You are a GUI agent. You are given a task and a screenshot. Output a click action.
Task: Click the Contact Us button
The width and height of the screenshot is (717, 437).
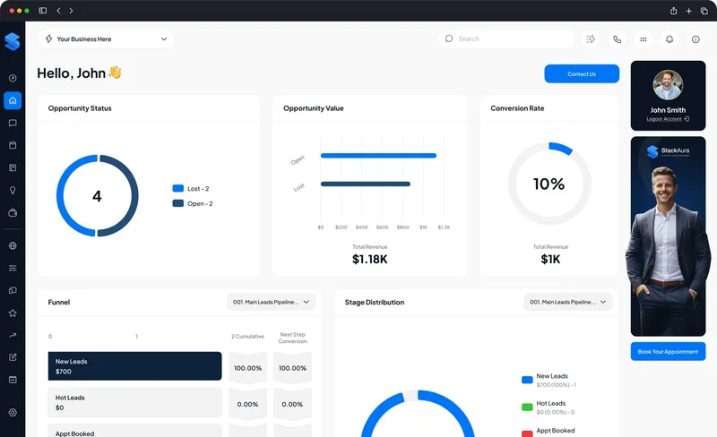(x=582, y=74)
